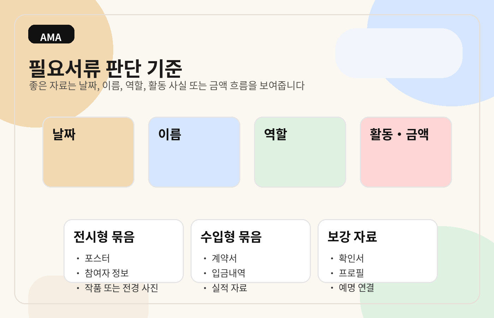Select the 프로필 list item

[351, 273]
